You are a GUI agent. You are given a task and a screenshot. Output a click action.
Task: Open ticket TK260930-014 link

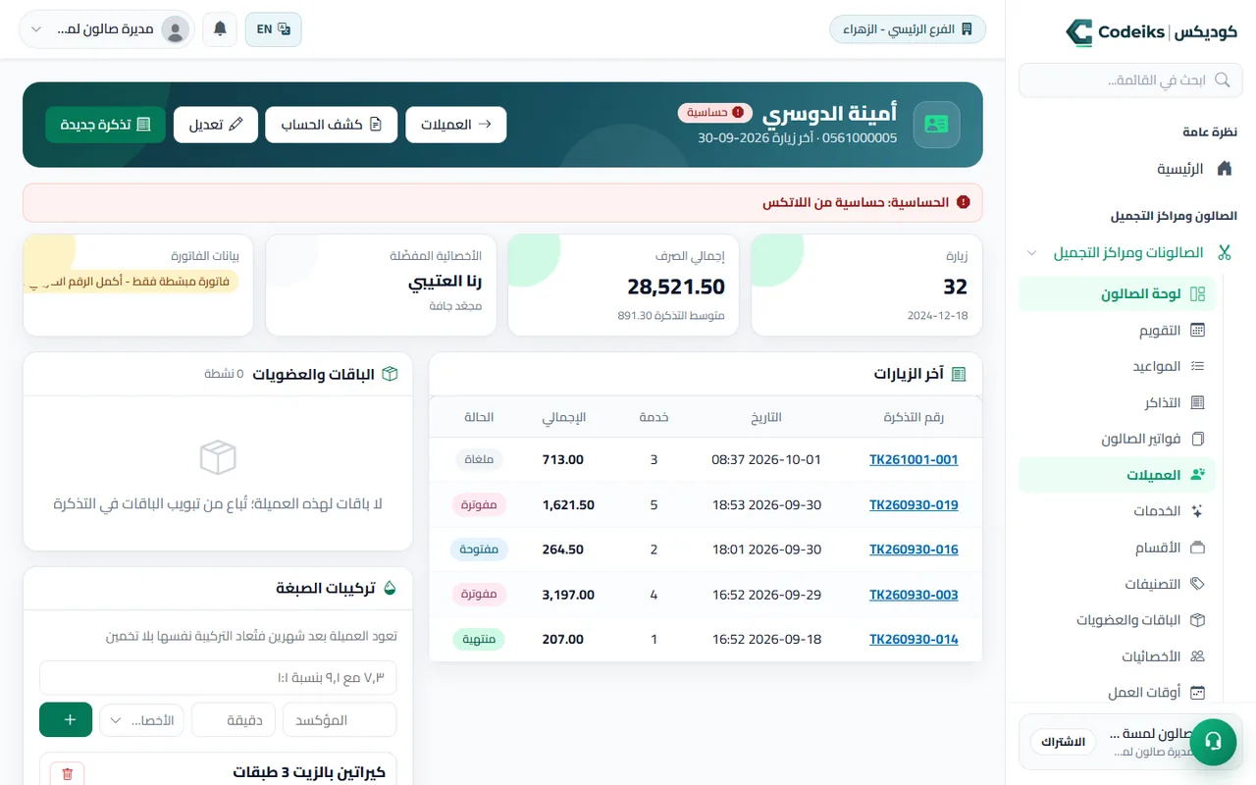coord(914,639)
